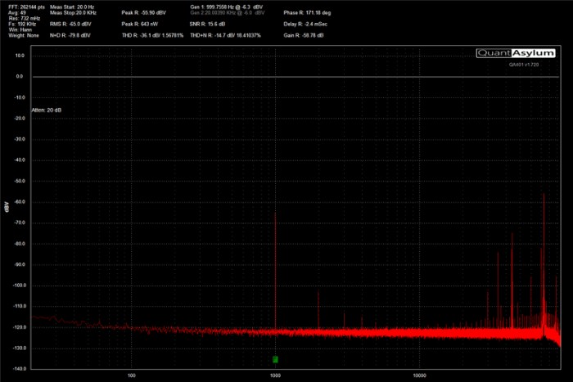Click the Atten: 20 dB label
573x382 pixels.
pyautogui.click(x=47, y=110)
